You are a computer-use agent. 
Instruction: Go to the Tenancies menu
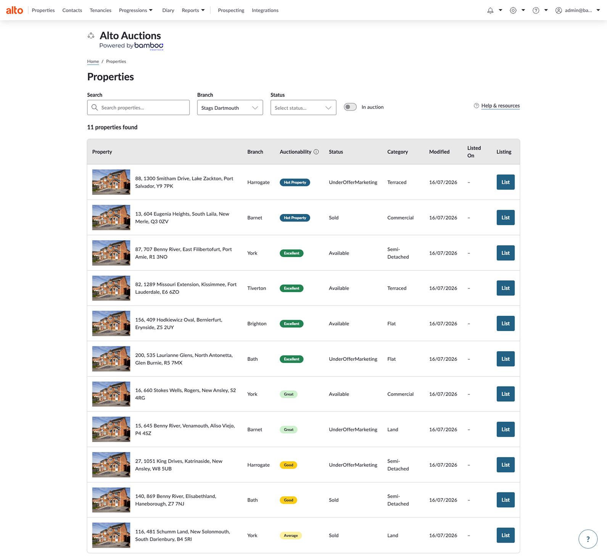[x=100, y=10]
